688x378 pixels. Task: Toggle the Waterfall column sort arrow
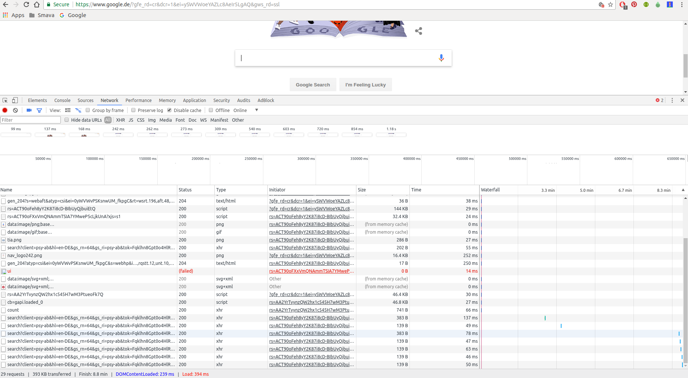click(x=683, y=190)
